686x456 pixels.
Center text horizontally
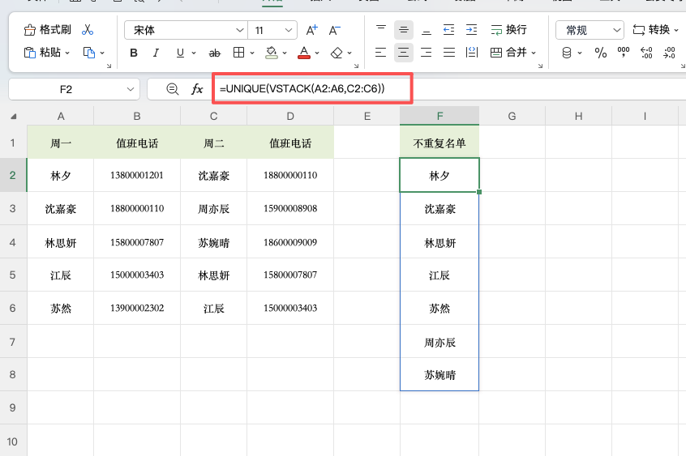(x=403, y=53)
